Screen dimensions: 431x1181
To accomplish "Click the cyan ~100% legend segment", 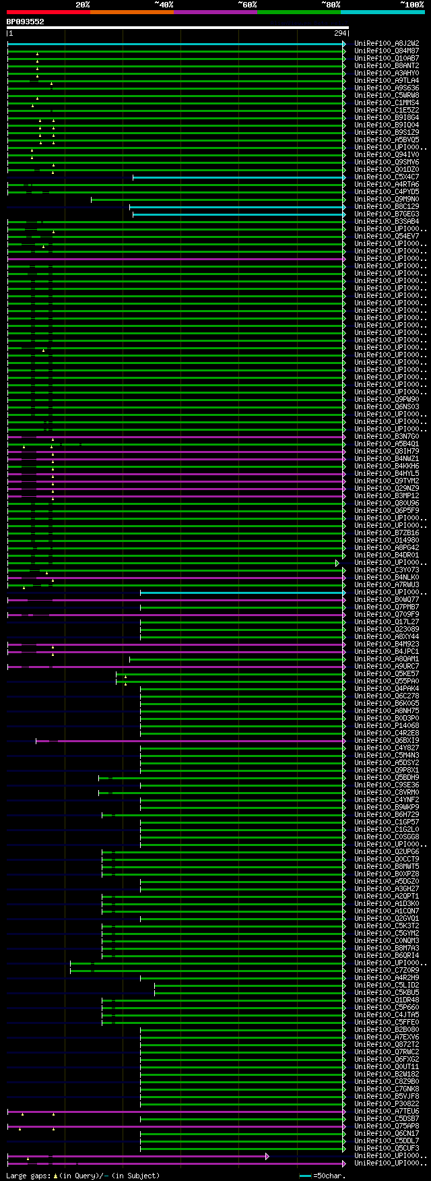I will (383, 12).
